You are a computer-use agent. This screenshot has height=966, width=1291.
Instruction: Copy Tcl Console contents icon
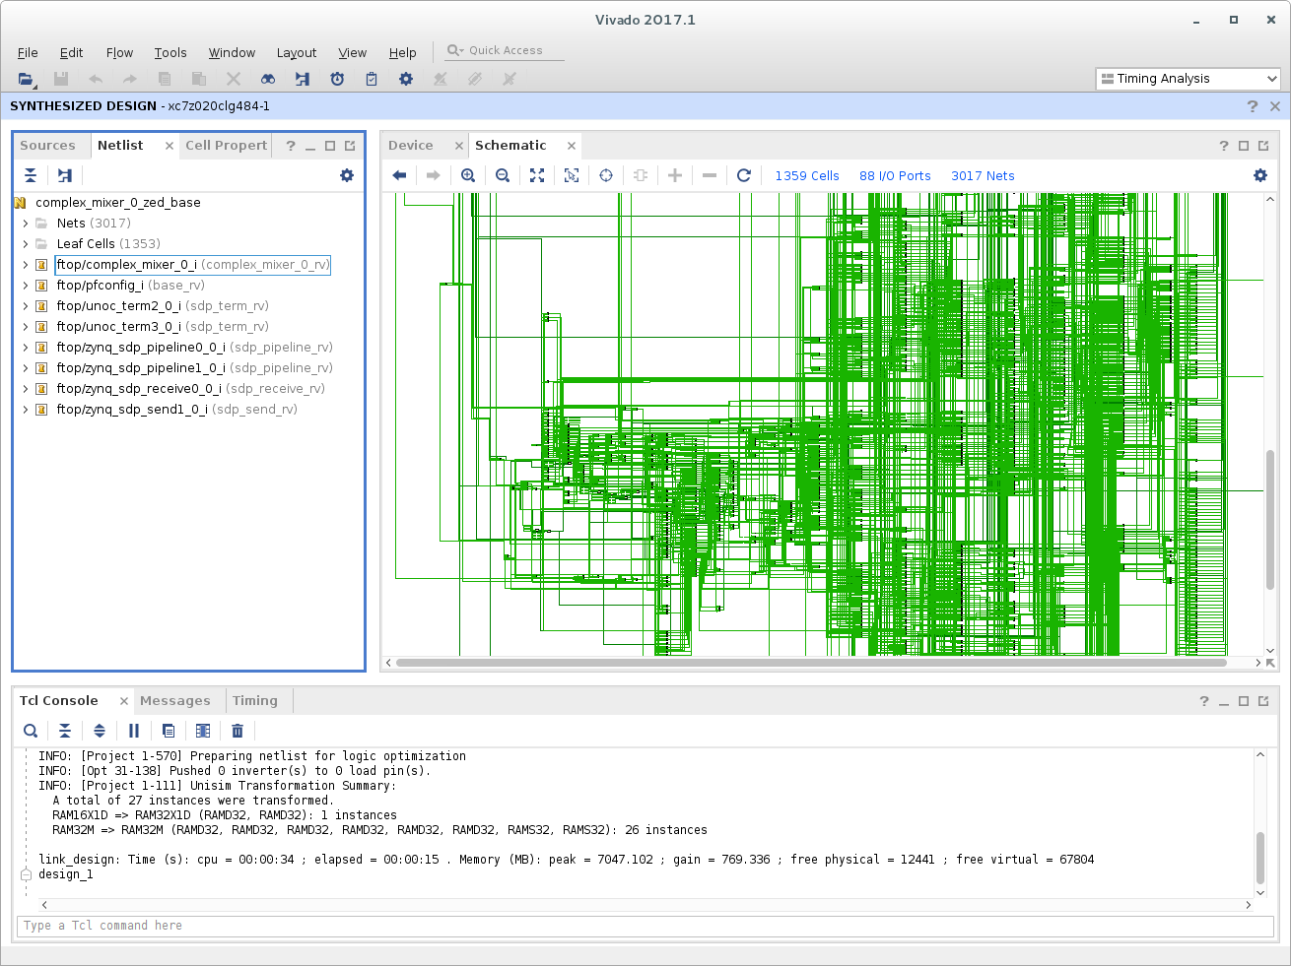coord(169,731)
